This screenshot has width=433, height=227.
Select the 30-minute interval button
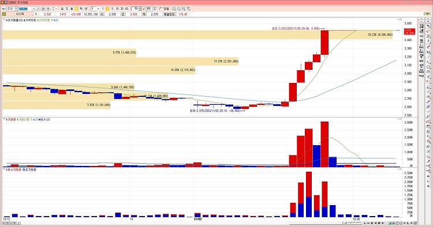click(x=122, y=9)
